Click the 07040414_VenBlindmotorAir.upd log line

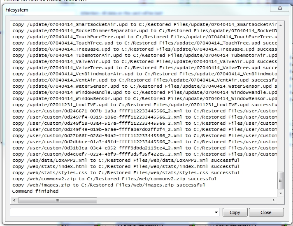[144, 74]
